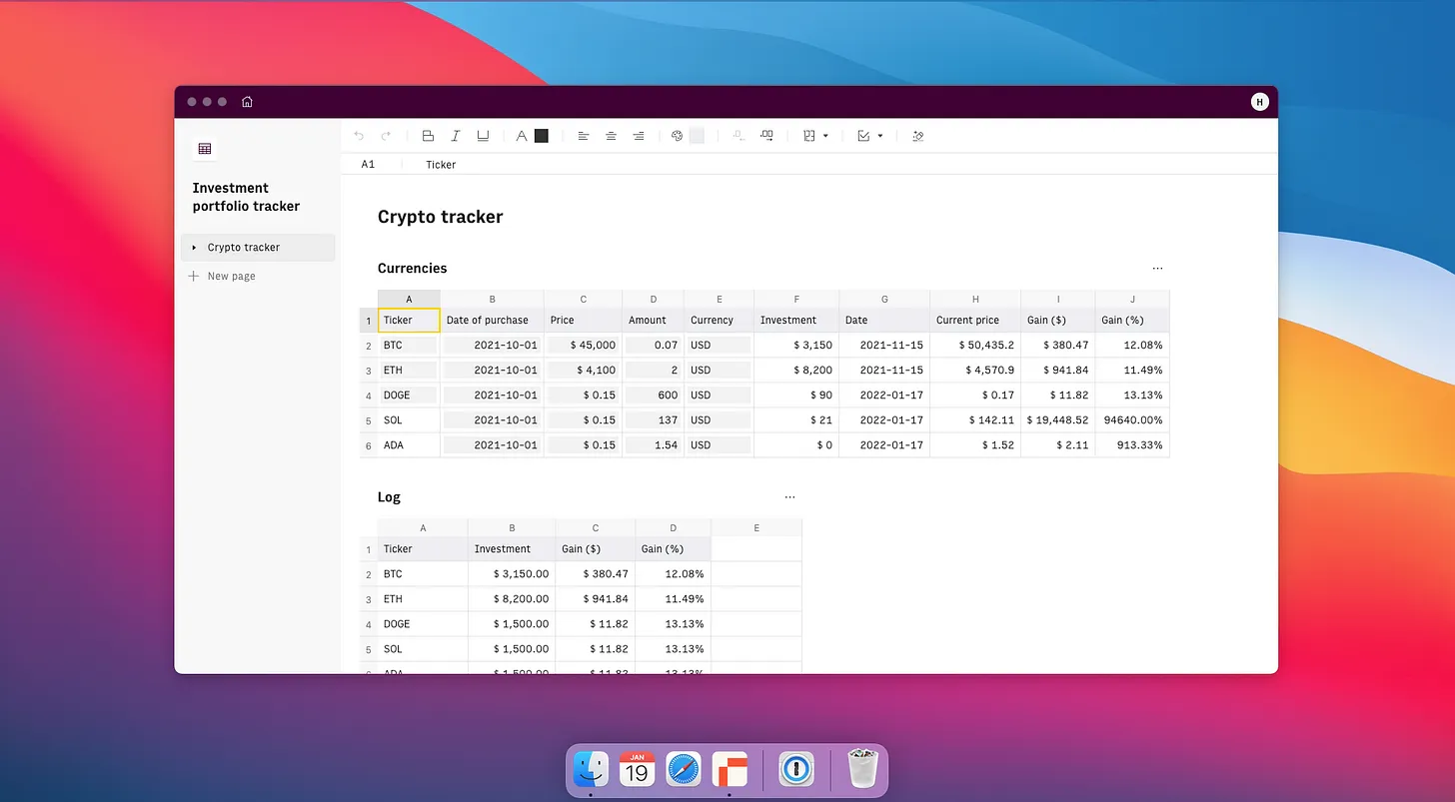The width and height of the screenshot is (1455, 802).
Task: Open the cell format dropdown arrow
Action: click(x=825, y=136)
